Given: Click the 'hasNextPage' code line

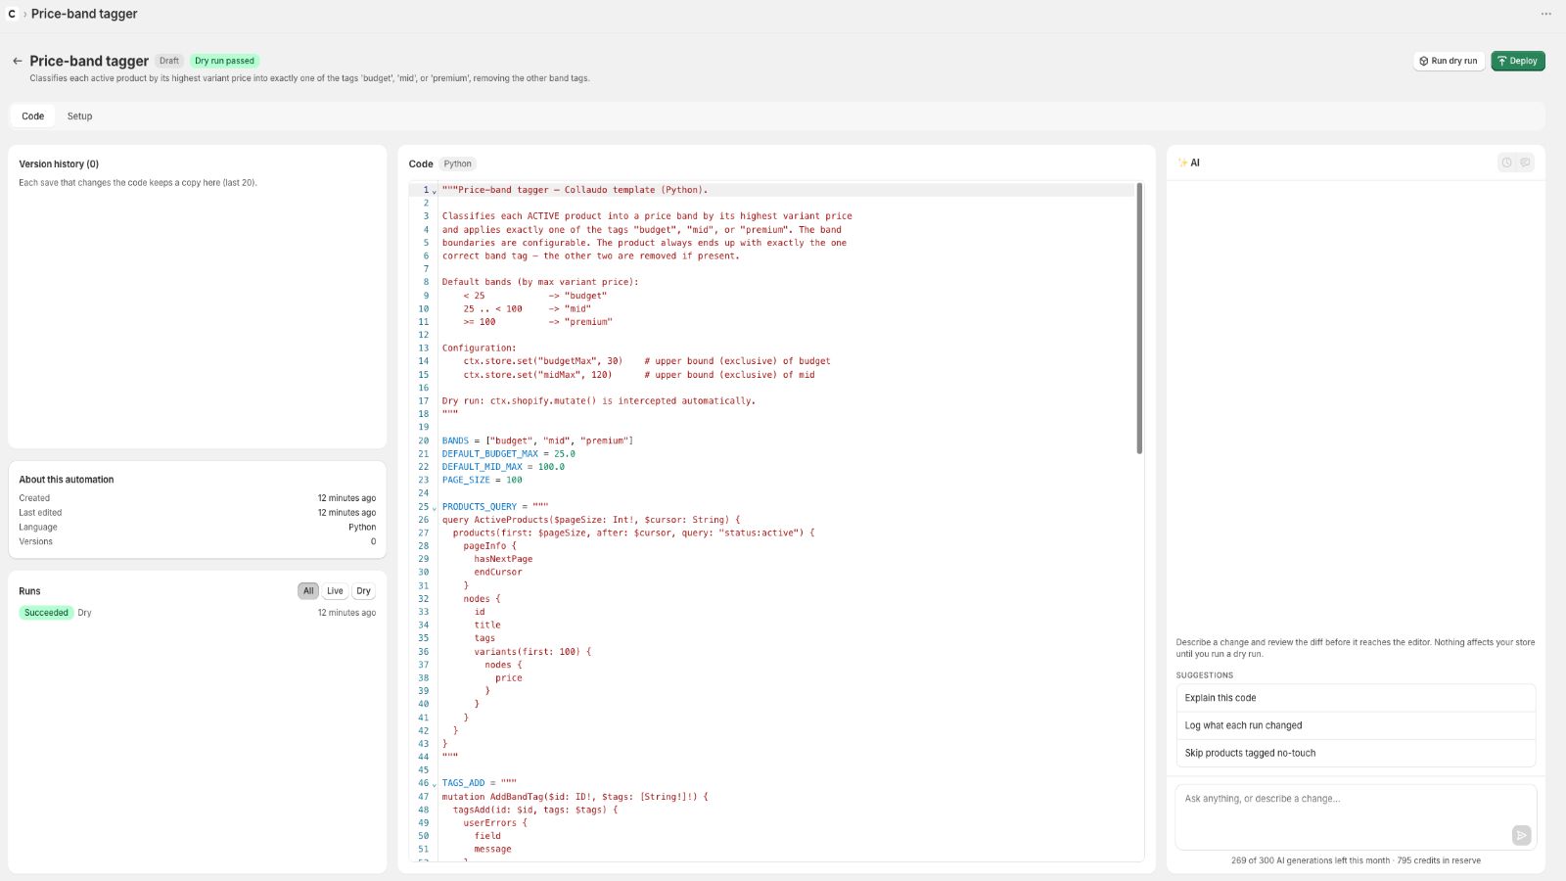Looking at the screenshot, I should coord(503,559).
